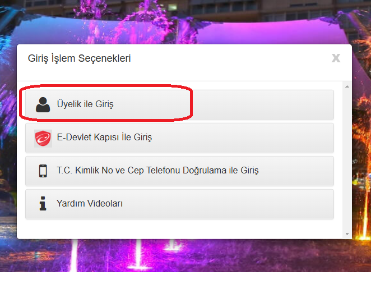Image resolution: width=371 pixels, height=284 pixels.
Task: Click the red e-Devlet shield logo
Action: (43, 138)
